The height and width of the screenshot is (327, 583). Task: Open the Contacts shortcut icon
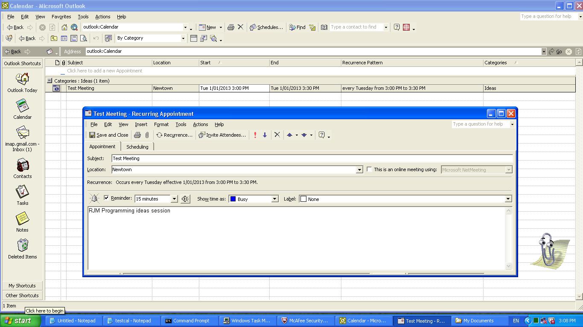(x=22, y=165)
